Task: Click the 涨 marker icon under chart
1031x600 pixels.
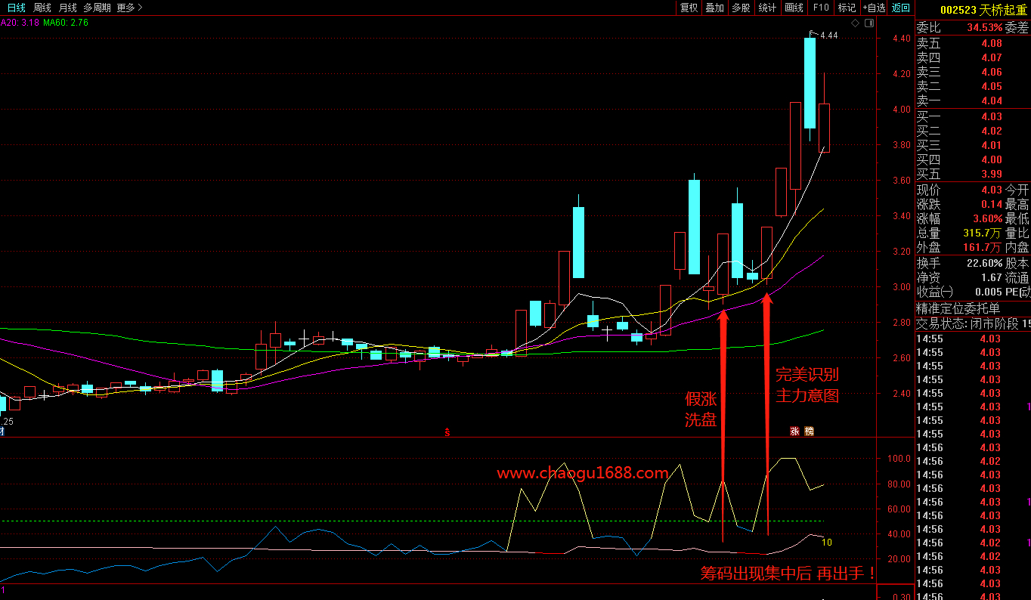Action: (794, 431)
